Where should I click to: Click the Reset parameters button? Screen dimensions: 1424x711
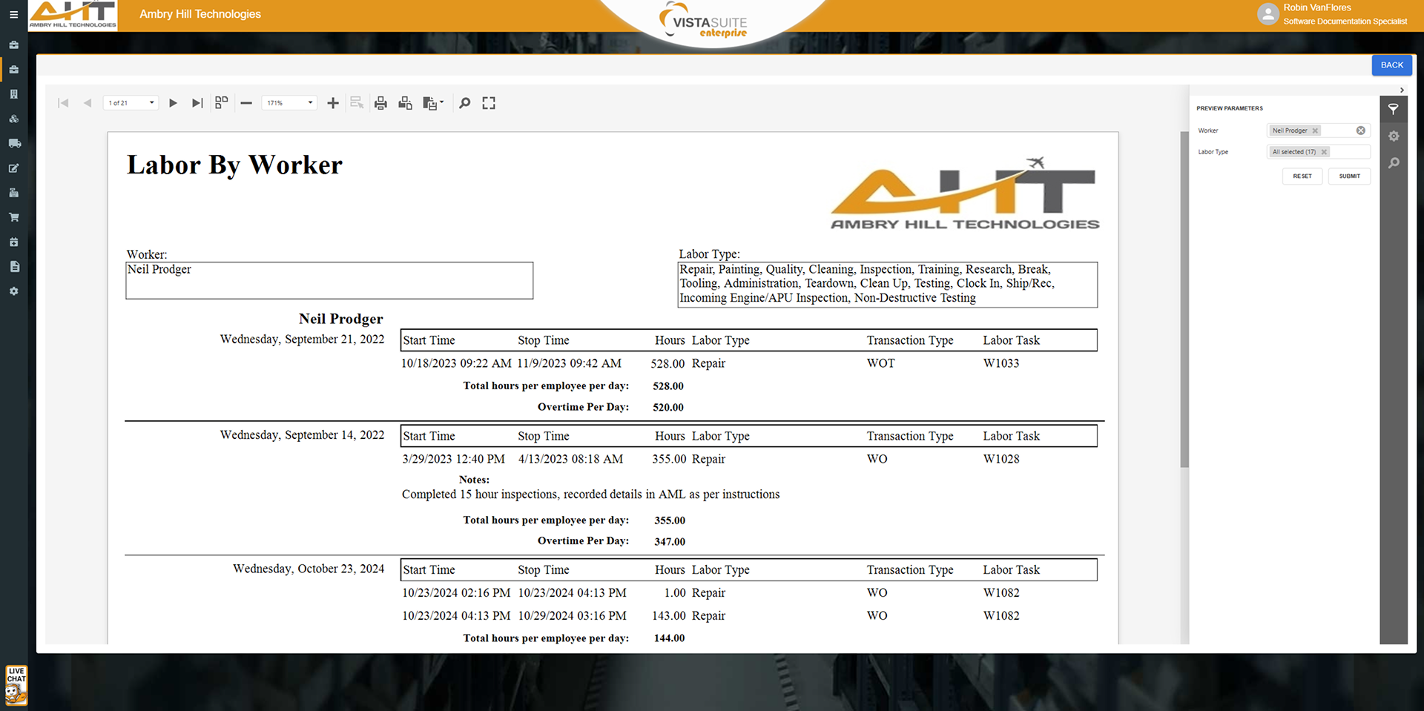pyautogui.click(x=1302, y=176)
